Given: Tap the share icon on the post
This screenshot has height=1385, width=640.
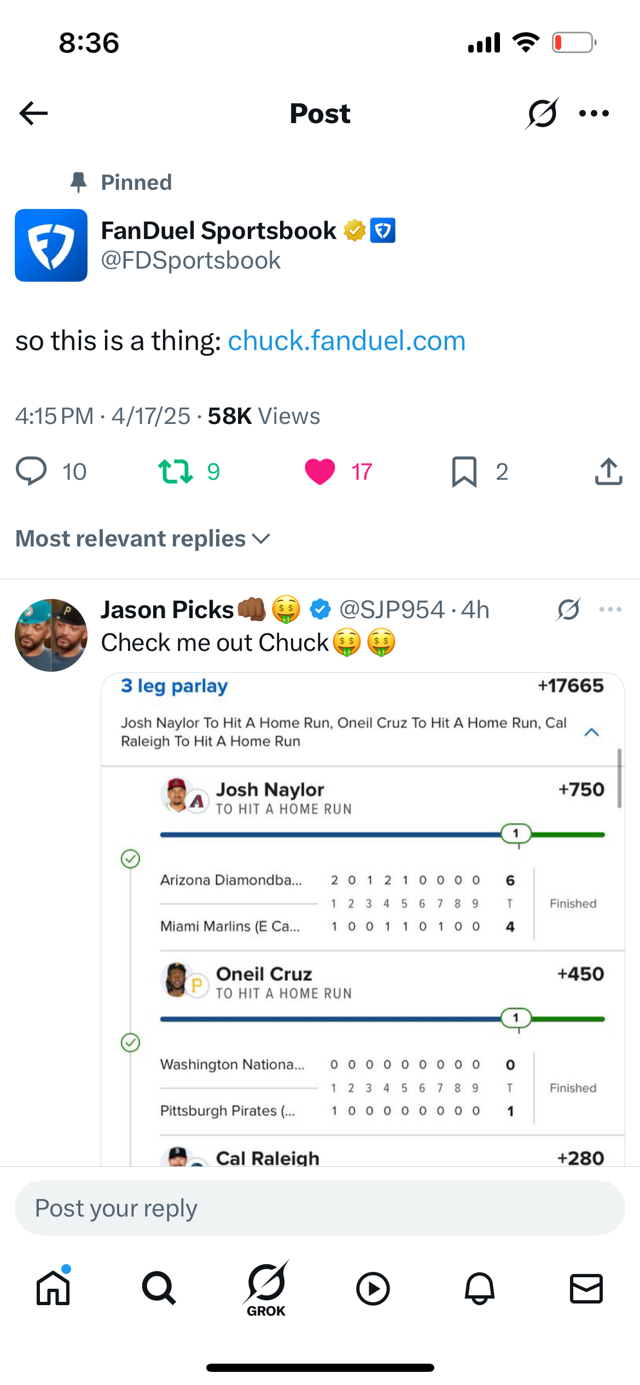Looking at the screenshot, I should click(608, 471).
